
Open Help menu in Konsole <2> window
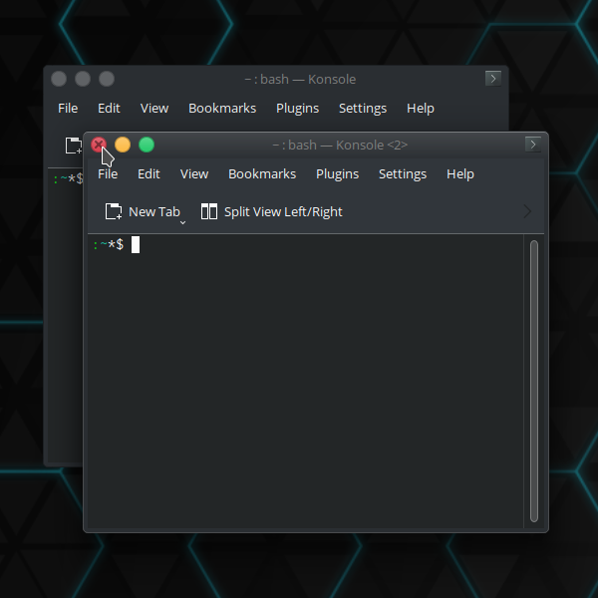(460, 173)
